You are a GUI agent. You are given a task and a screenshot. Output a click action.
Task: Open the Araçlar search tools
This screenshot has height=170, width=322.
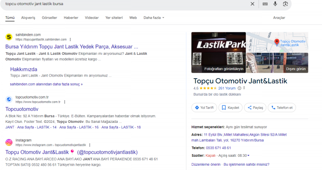click(279, 17)
